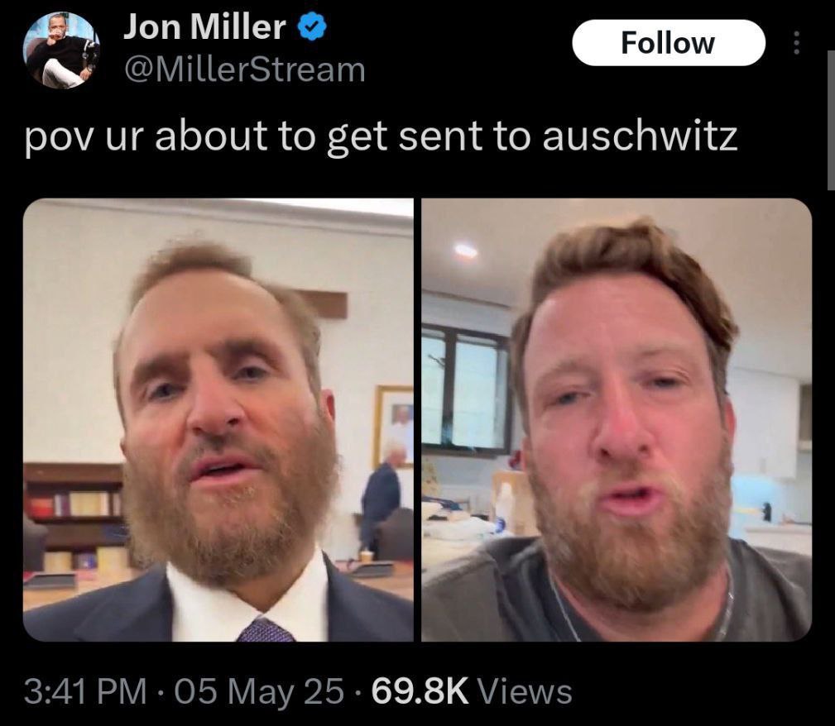835x726 pixels.
Task: Open the right photo of man in gray shirt
Action: coord(617,420)
